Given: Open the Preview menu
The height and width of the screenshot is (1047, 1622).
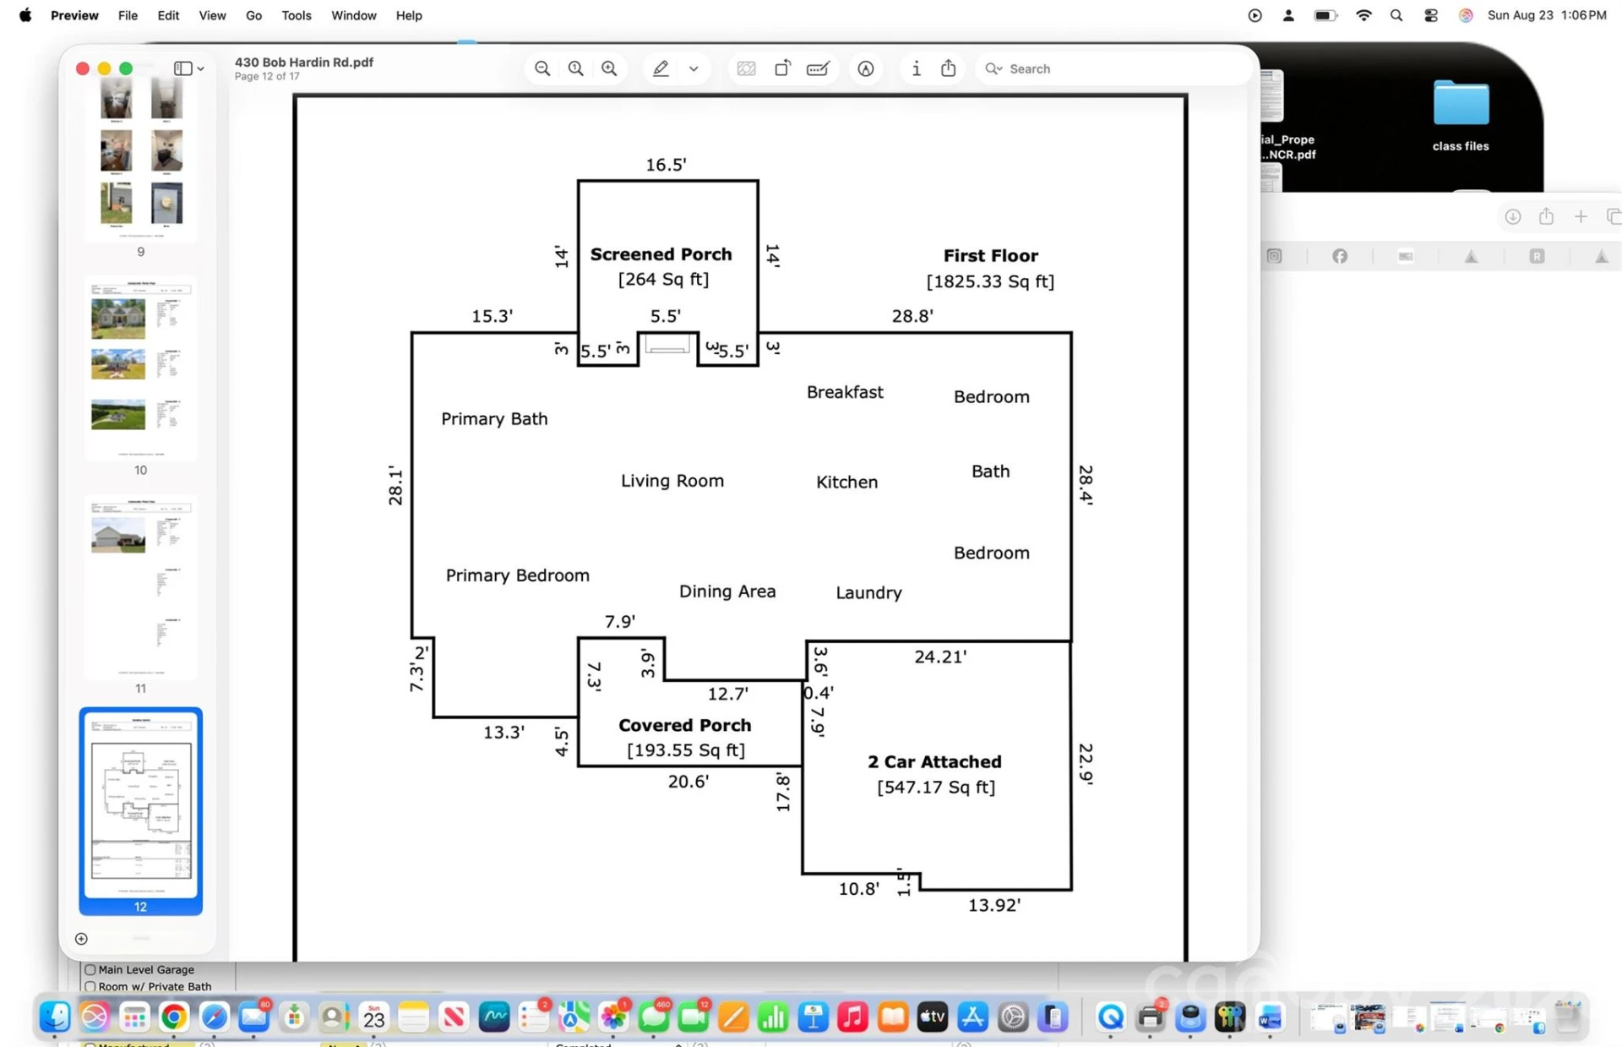Looking at the screenshot, I should (74, 15).
